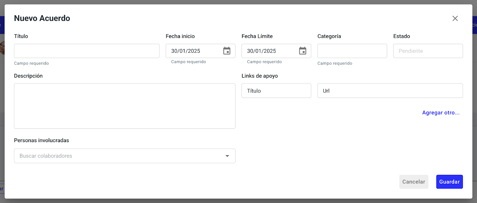
Task: Open the Fecha inicio calendar picker icon
Action: pos(227,51)
